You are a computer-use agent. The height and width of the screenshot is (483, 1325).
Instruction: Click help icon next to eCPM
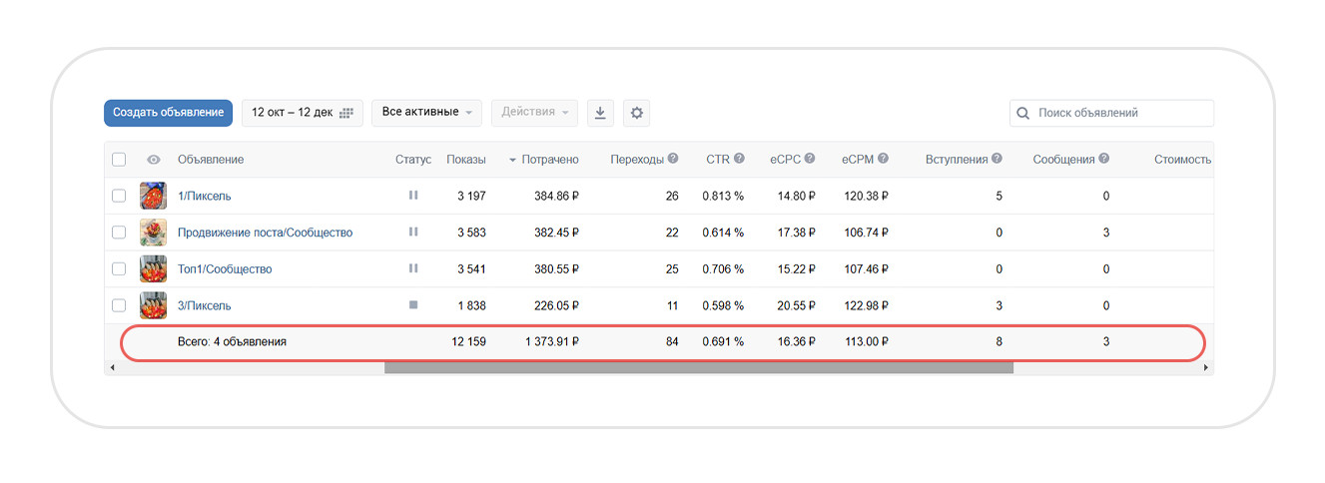point(883,159)
